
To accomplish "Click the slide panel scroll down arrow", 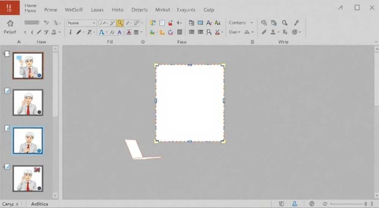I will 55,195.
